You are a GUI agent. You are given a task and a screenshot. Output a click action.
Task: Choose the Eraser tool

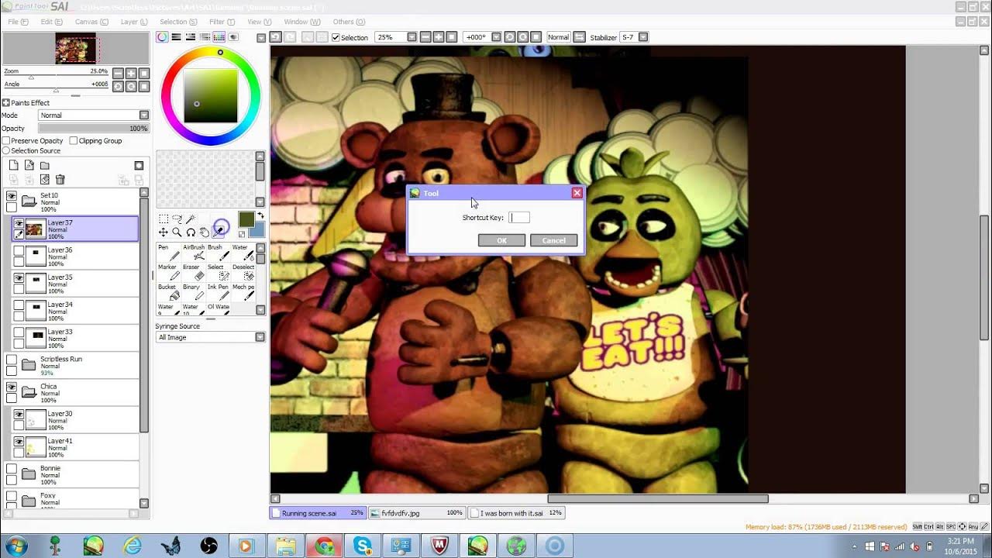[194, 273]
